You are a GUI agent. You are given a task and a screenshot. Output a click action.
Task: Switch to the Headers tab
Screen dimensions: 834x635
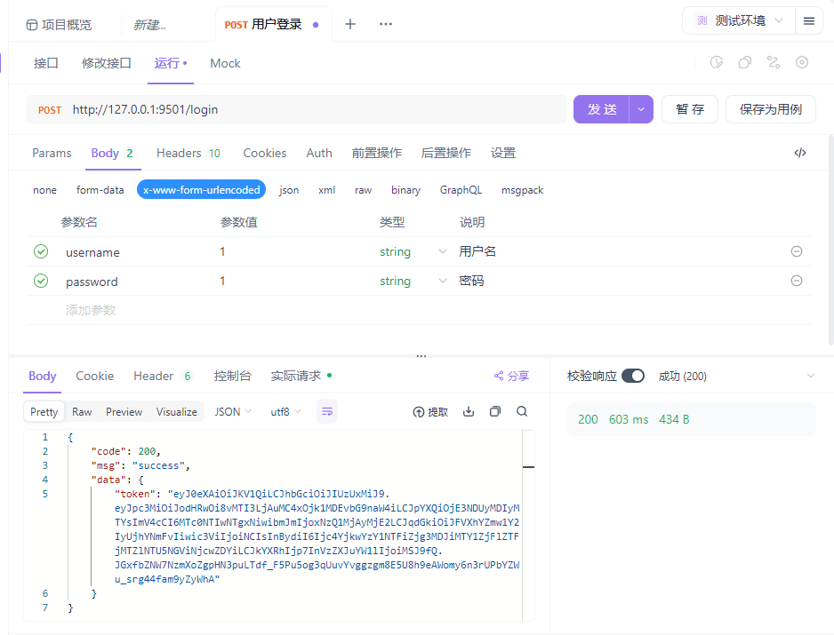pos(188,153)
